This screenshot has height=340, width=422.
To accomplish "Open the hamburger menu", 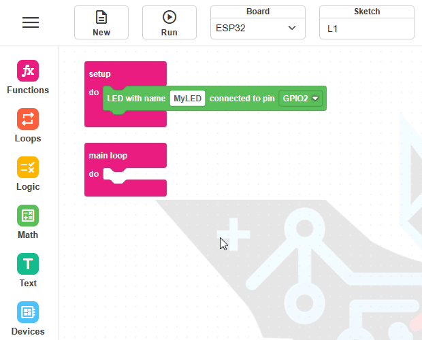I will coord(31,22).
